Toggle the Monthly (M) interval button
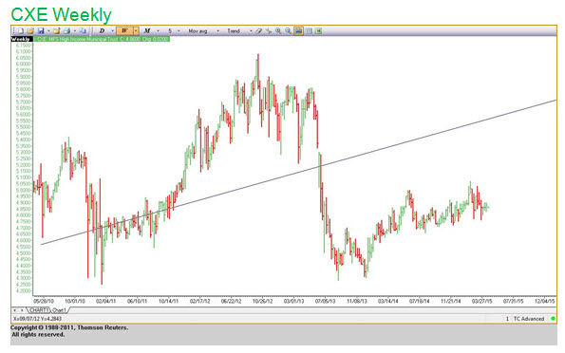Screen dimensions: 565x353 coord(146,31)
